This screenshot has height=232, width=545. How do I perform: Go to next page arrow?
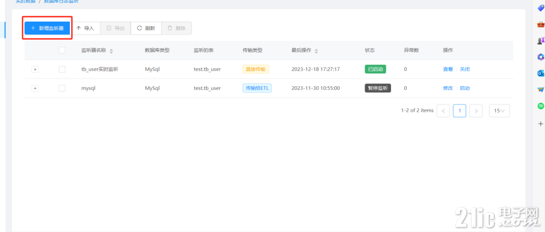476,111
